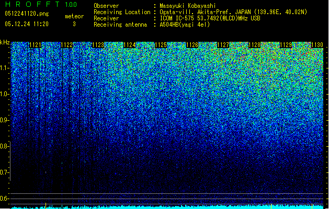This screenshot has width=329, height=209.
Task: Click the 1122 time marker
Action: (67, 45)
